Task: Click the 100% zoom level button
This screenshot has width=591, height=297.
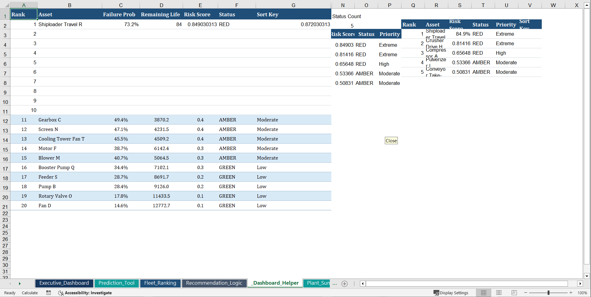Action: [x=582, y=293]
